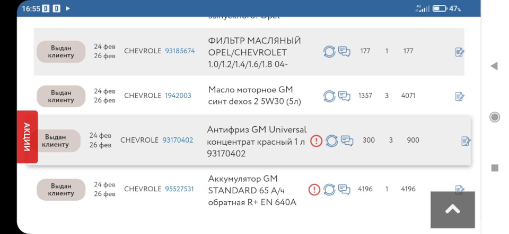The height and width of the screenshot is (234, 509).
Task: Click refresh icon in oil filter row
Action: coord(329,52)
